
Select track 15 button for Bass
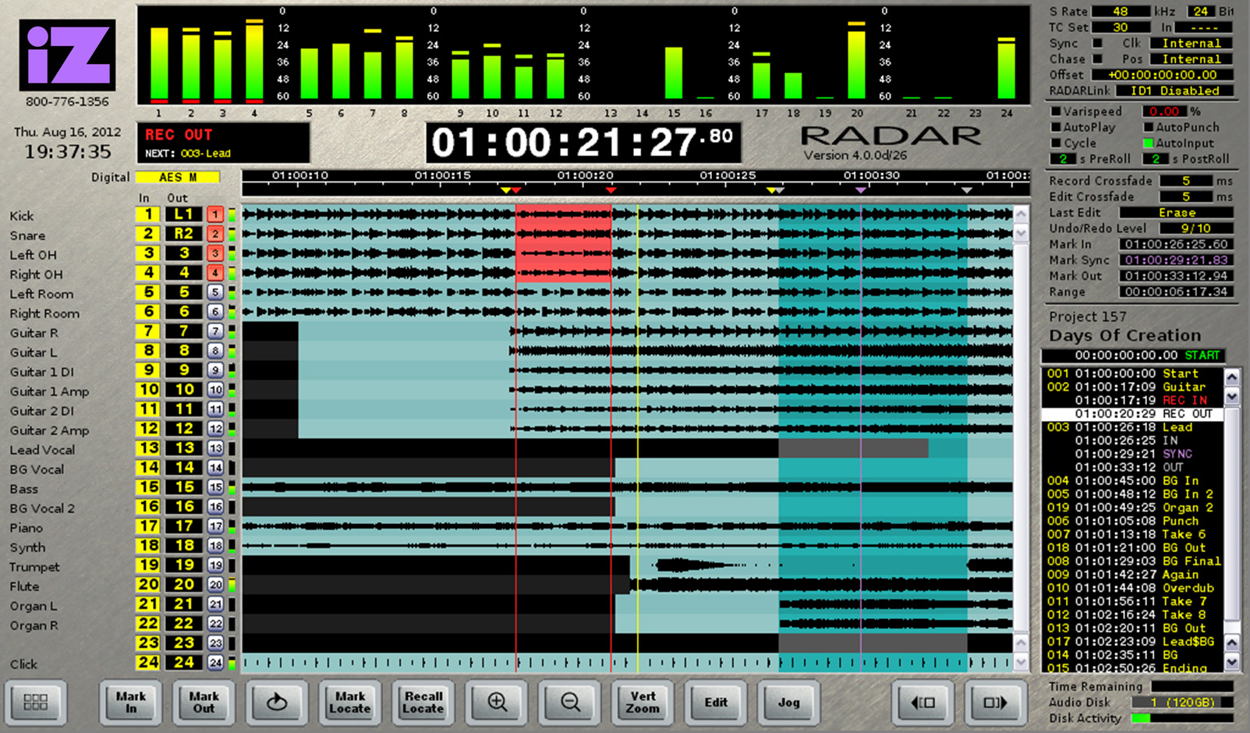[x=215, y=487]
